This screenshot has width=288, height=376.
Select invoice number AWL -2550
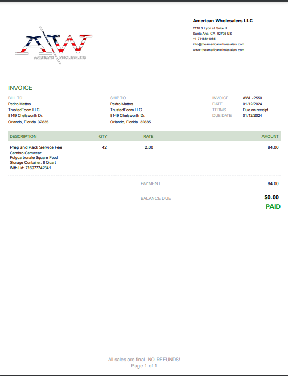[252, 98]
